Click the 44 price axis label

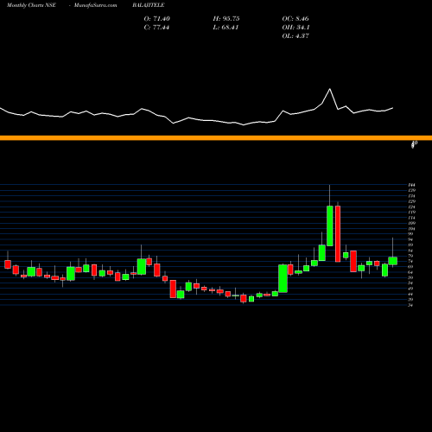(x=410, y=294)
